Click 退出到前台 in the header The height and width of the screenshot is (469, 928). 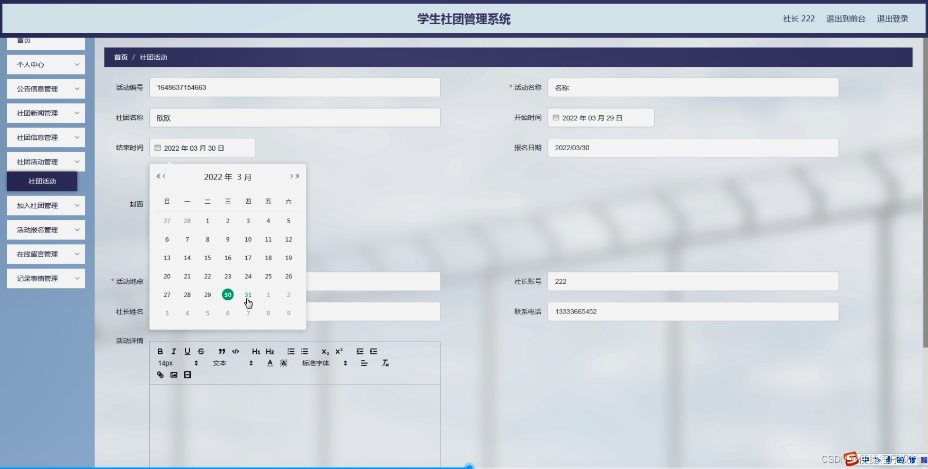coord(846,19)
